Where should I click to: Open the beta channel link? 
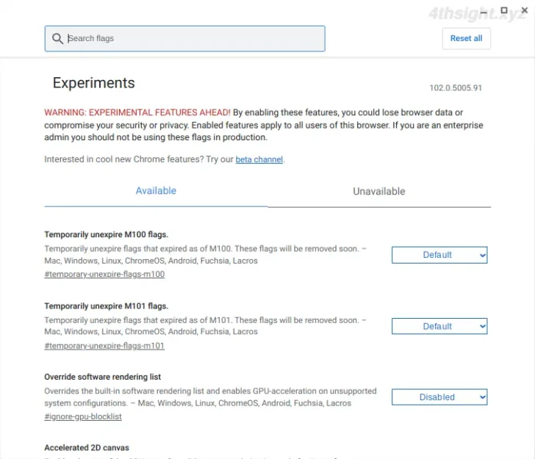tap(259, 159)
